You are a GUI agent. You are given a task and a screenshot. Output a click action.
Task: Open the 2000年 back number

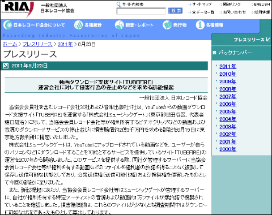[x=228, y=149]
